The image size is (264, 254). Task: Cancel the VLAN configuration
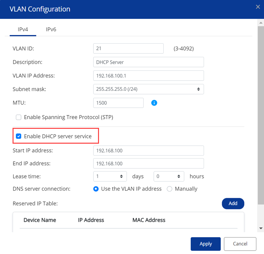240,244
